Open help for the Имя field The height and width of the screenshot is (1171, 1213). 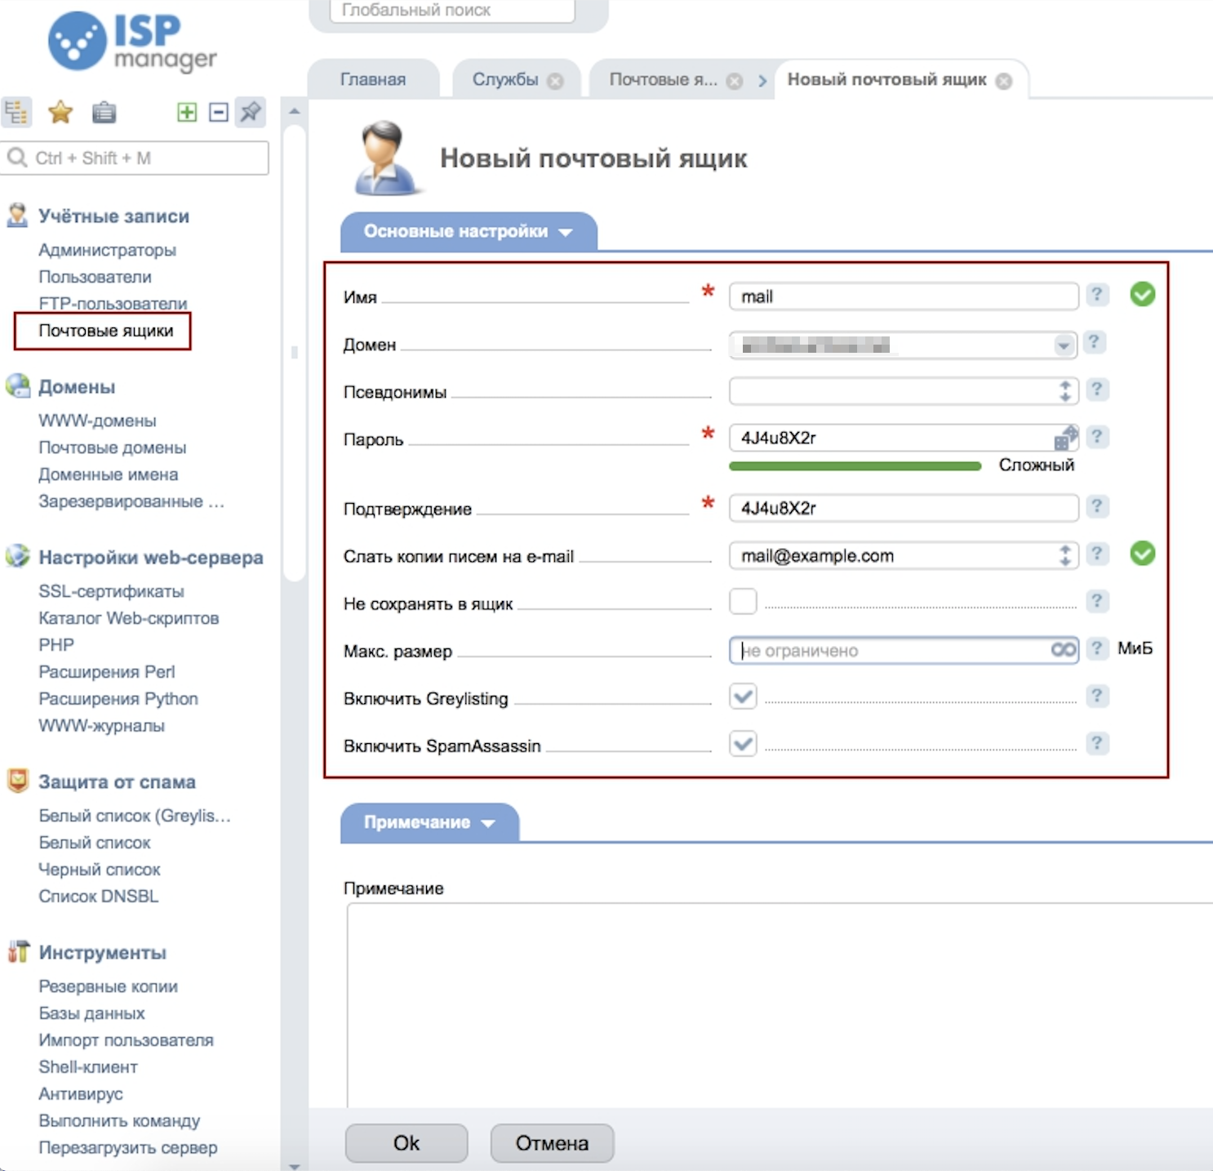(x=1097, y=295)
